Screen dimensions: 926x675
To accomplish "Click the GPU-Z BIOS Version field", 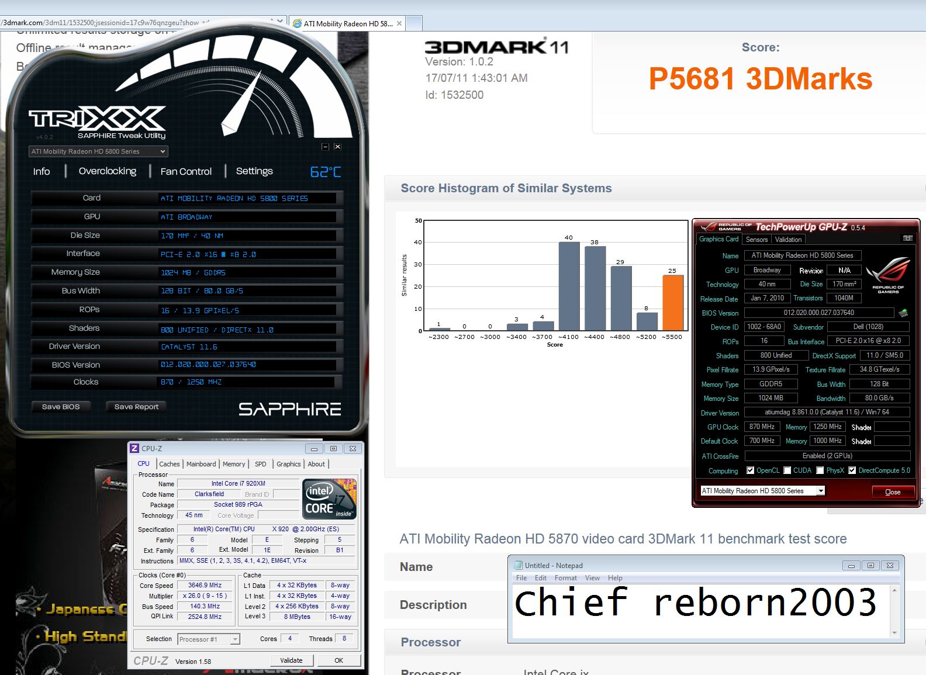I will point(818,313).
